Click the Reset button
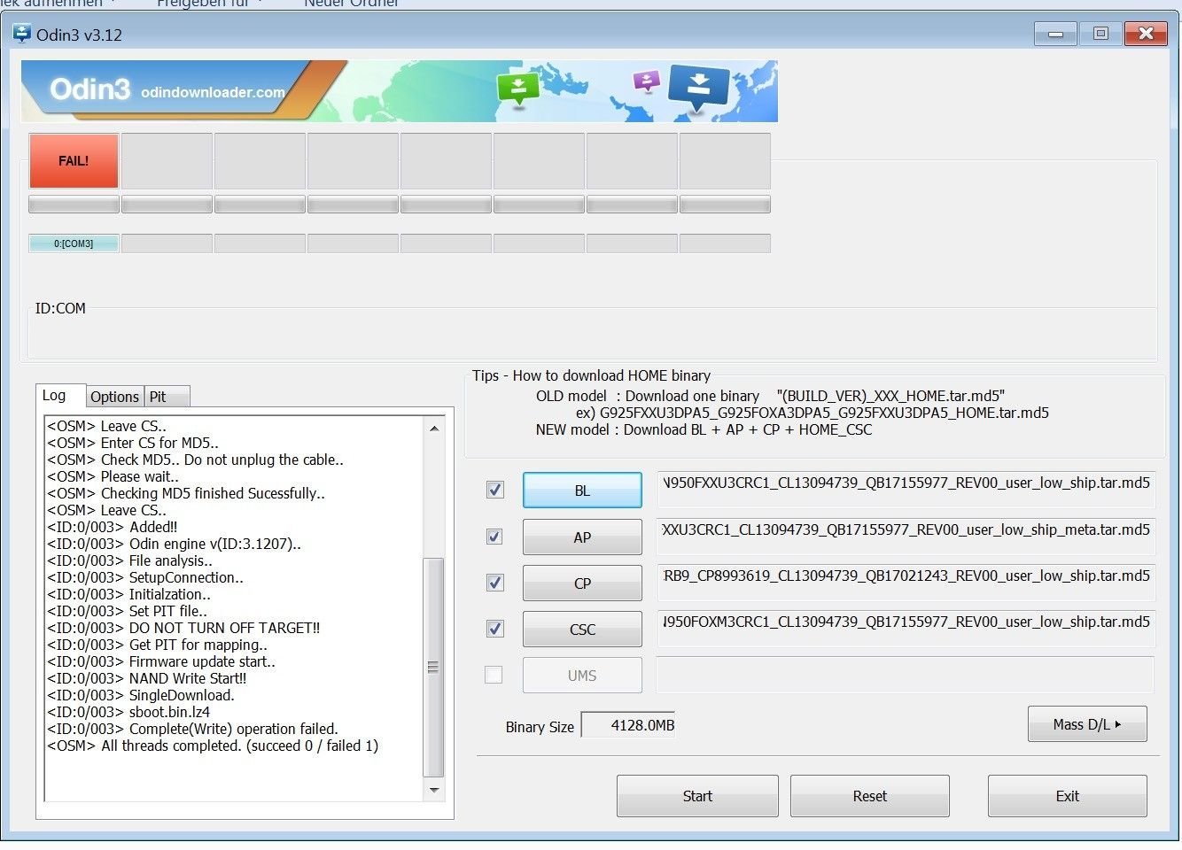1182x850 pixels. coord(869,796)
